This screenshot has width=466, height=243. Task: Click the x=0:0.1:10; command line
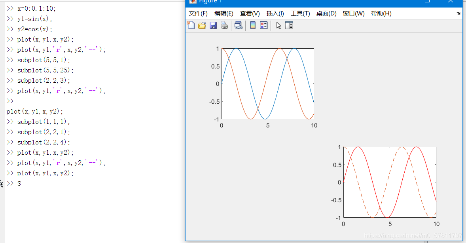31,8
